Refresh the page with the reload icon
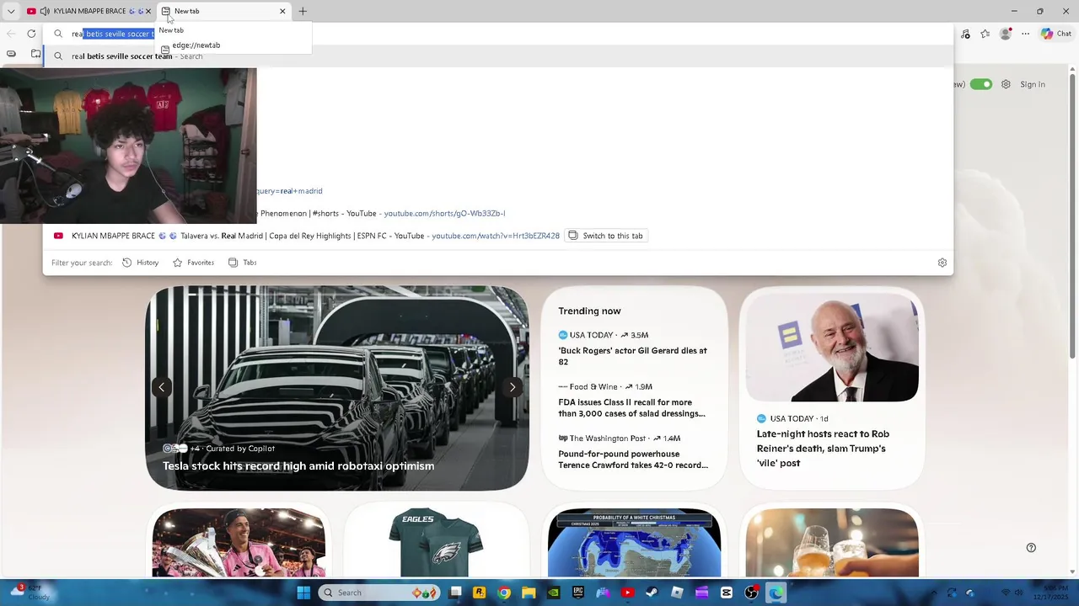 (31, 34)
